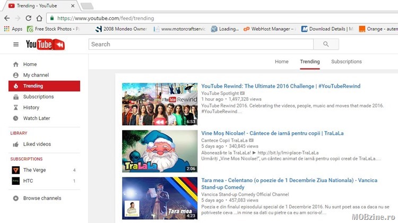Click inside the YouTube Search field
The width and height of the screenshot is (398, 223).
[201, 44]
